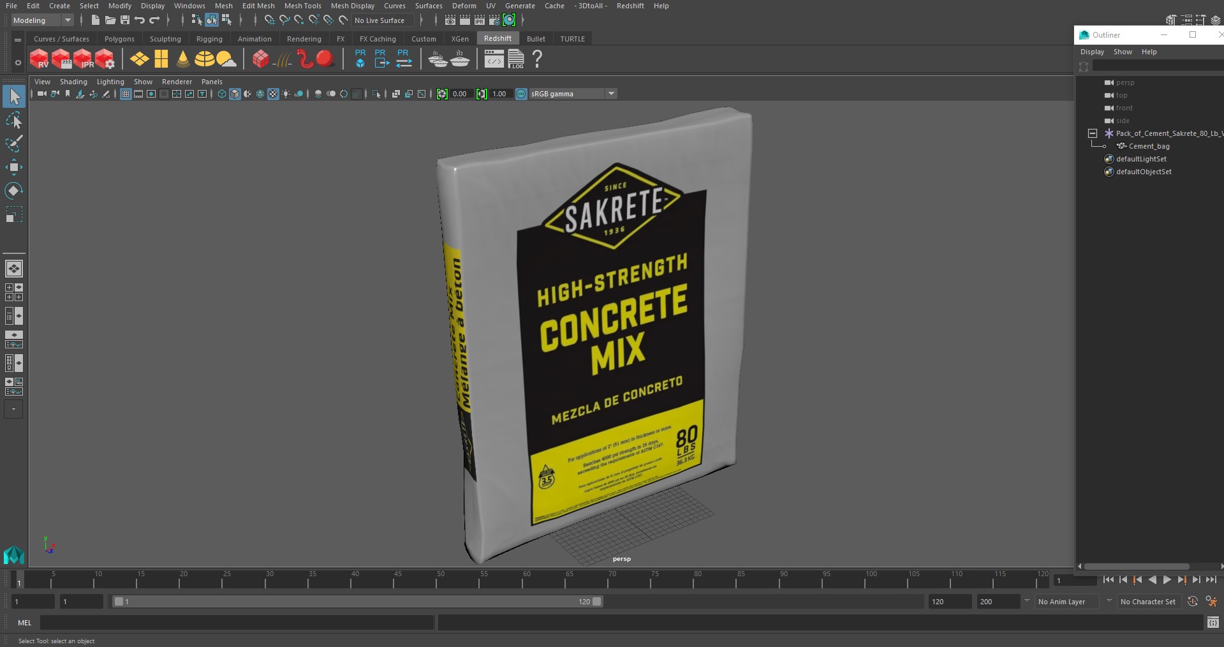Click the red Redshift cube grid shelf icon
Screen dimensions: 1224x647
260,59
